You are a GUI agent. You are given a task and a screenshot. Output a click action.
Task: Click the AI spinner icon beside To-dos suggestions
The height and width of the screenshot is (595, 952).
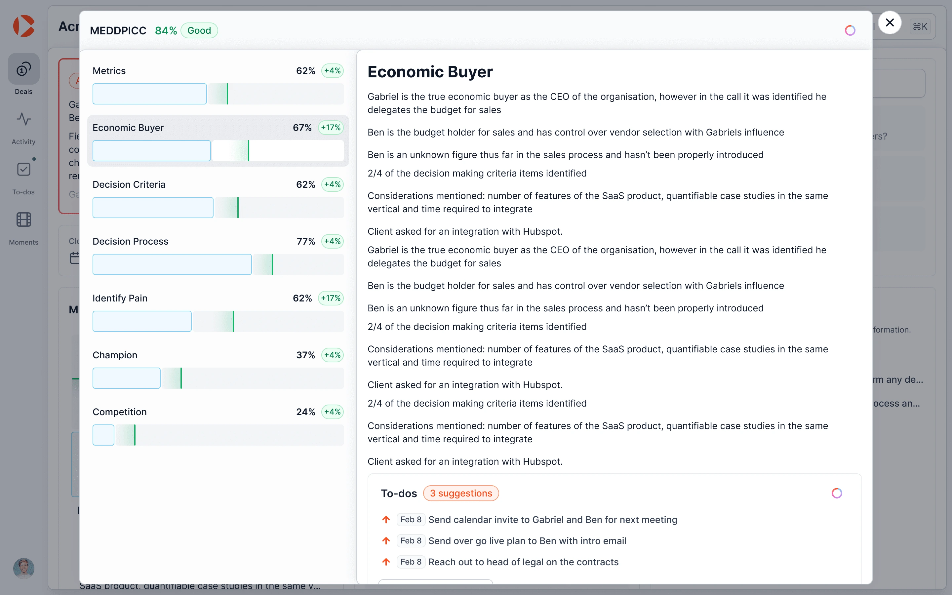pyautogui.click(x=837, y=493)
